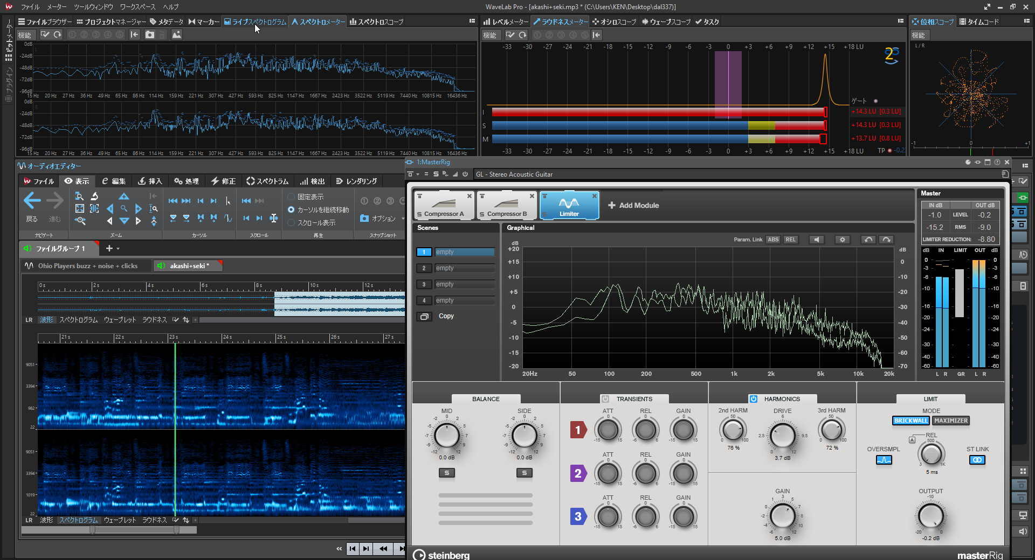
Task: Click the camera icon in spectrometer toolbar
Action: tap(150, 34)
